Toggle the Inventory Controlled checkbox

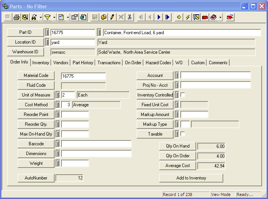point(183,95)
